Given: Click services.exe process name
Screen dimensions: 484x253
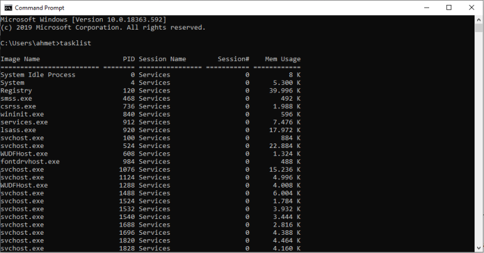Looking at the screenshot, I should [24, 122].
